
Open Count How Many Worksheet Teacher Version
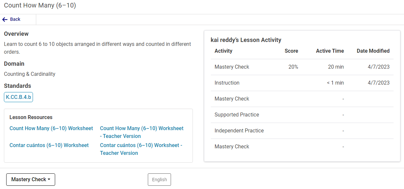pos(142,132)
